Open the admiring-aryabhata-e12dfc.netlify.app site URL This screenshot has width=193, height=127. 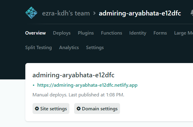[87, 85]
